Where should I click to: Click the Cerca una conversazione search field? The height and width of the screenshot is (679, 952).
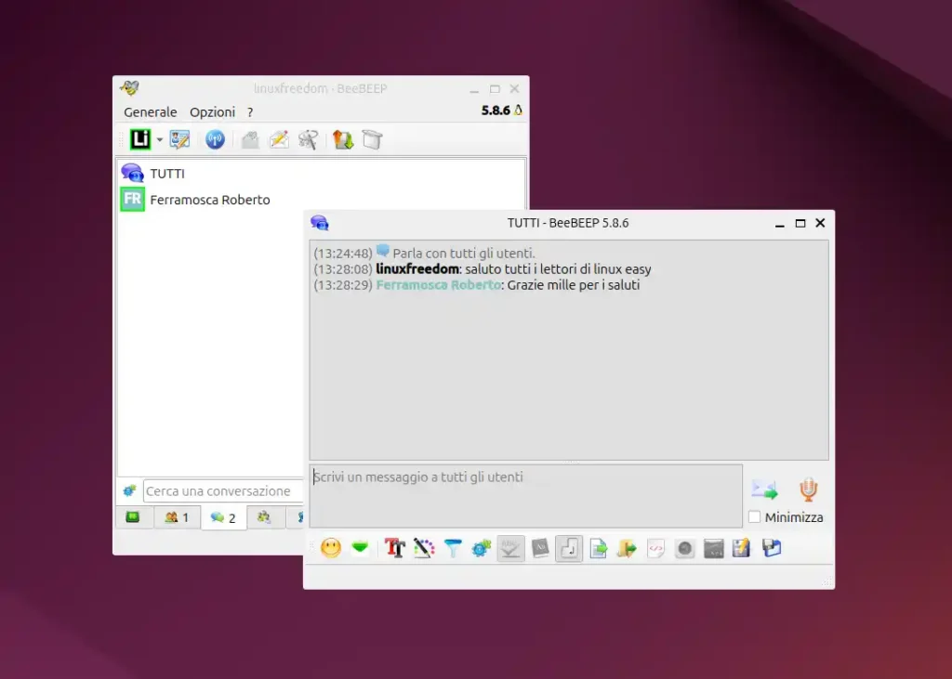point(223,491)
